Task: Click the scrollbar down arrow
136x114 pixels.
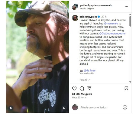Action: click(130, 82)
